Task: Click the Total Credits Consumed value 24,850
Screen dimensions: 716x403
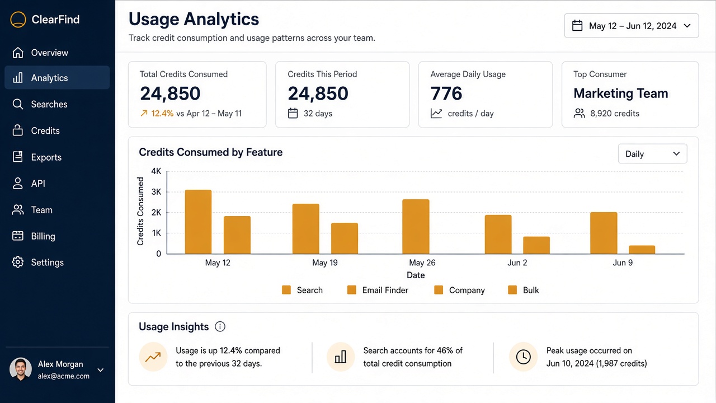Action: [170, 93]
